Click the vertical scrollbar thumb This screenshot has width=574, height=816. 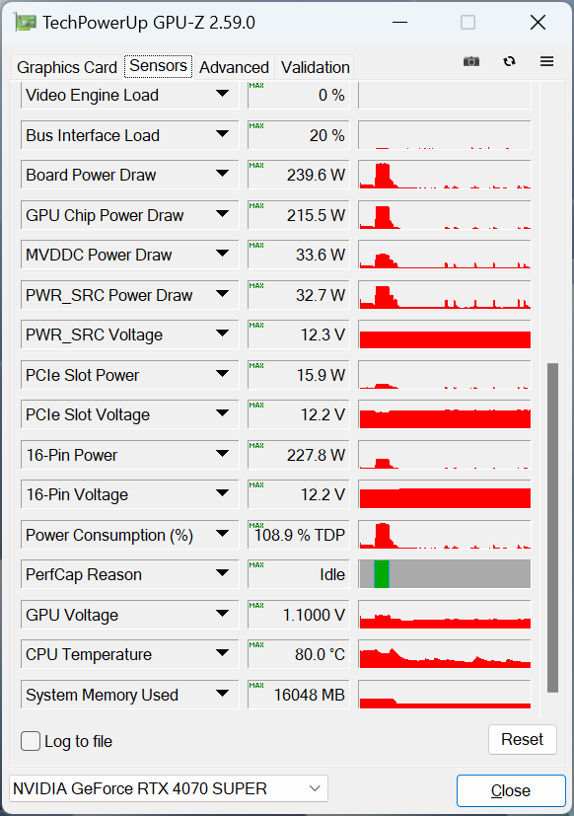(552, 528)
